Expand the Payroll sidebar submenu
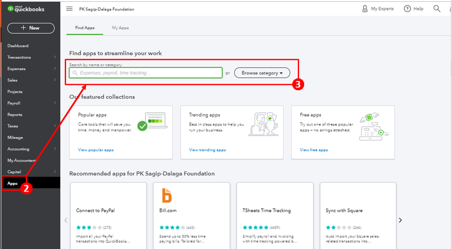The width and height of the screenshot is (452, 249). [x=55, y=103]
